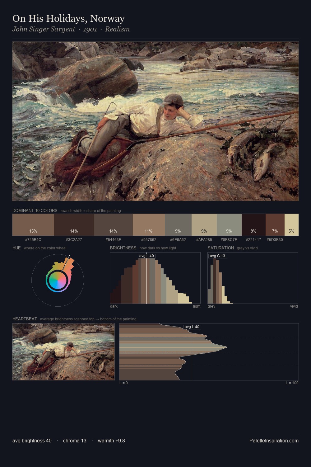The image size is (311, 467).
Task: Click the hex code #8B8C7E label
Action: (x=229, y=240)
